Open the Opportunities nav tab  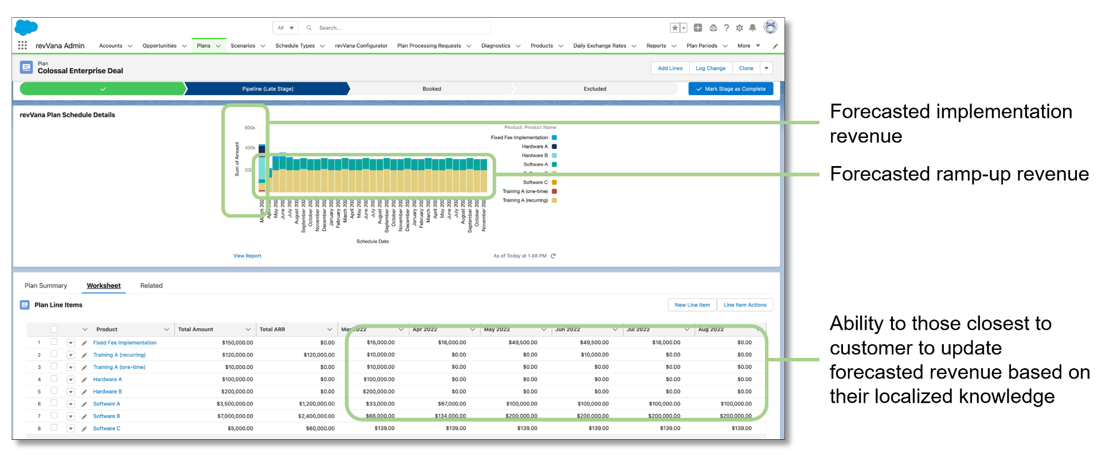(159, 46)
